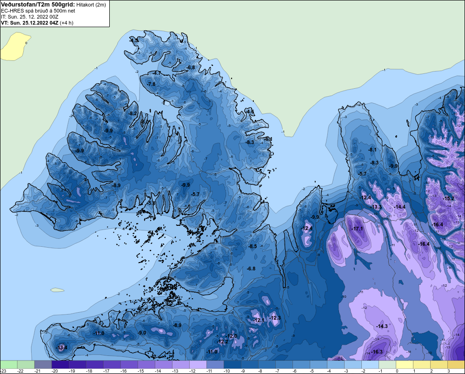Click the yellow island labeled 0 at top left
The height and width of the screenshot is (374, 465).
point(15,46)
